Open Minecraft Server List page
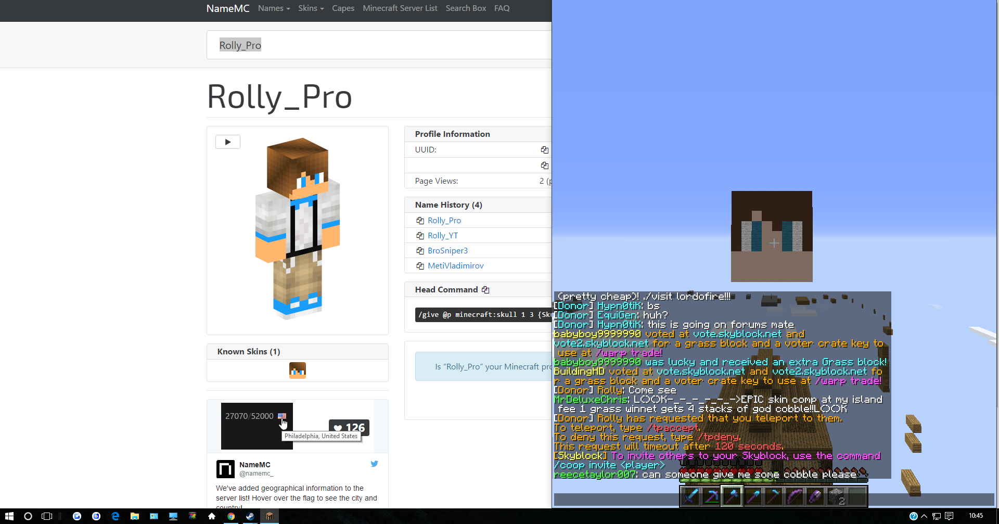 pyautogui.click(x=400, y=8)
